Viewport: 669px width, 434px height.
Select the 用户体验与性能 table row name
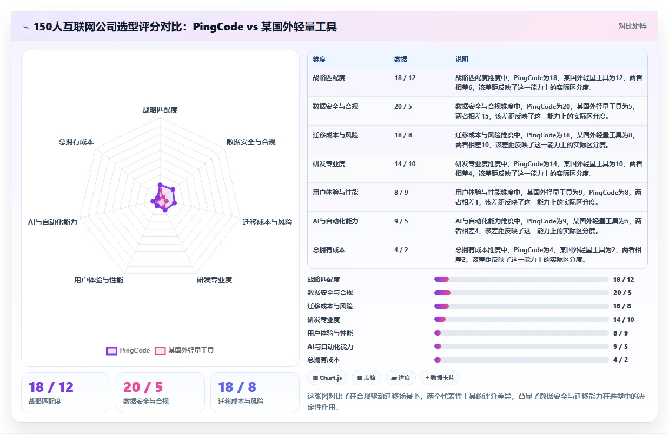click(335, 193)
